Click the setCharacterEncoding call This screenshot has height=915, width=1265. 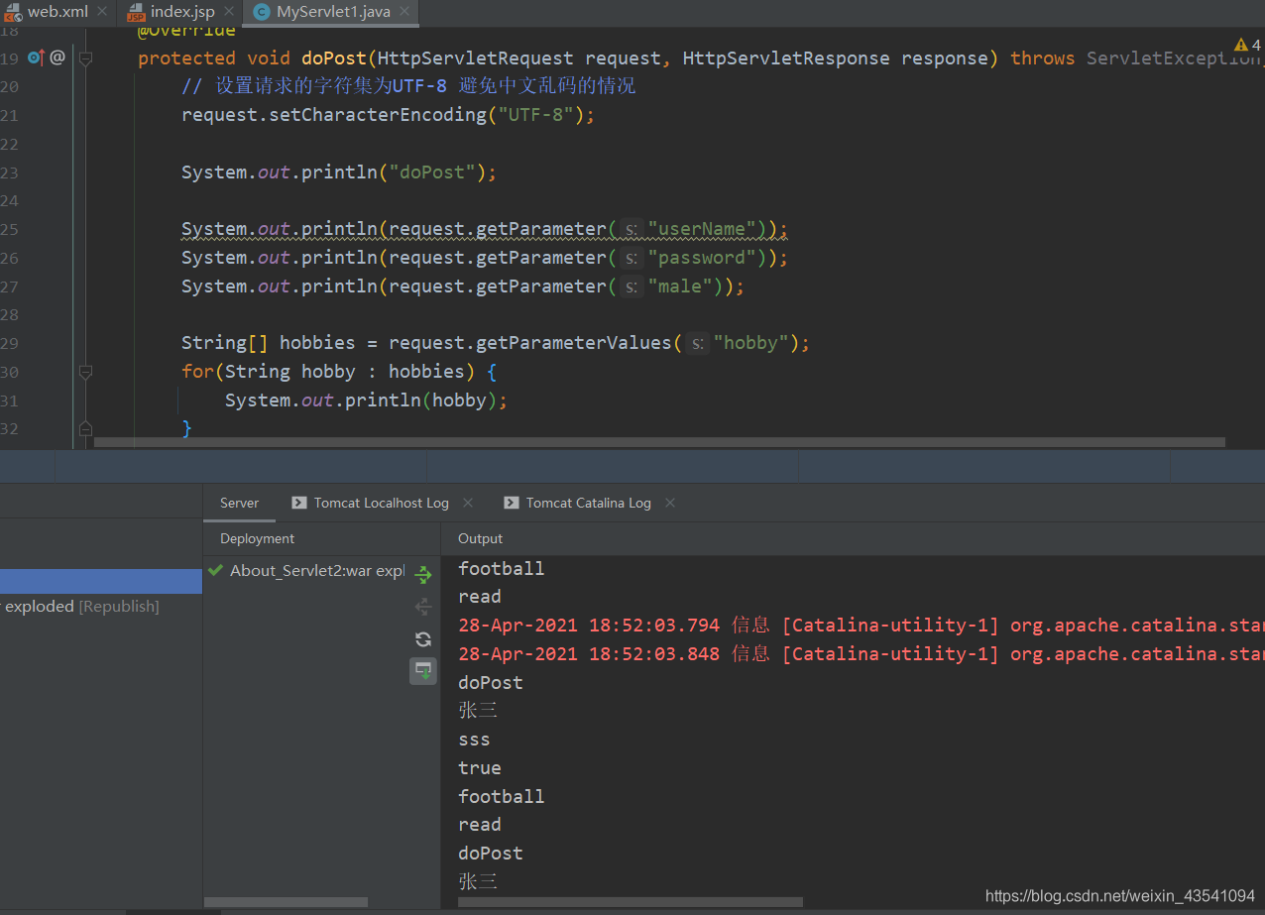click(x=378, y=115)
